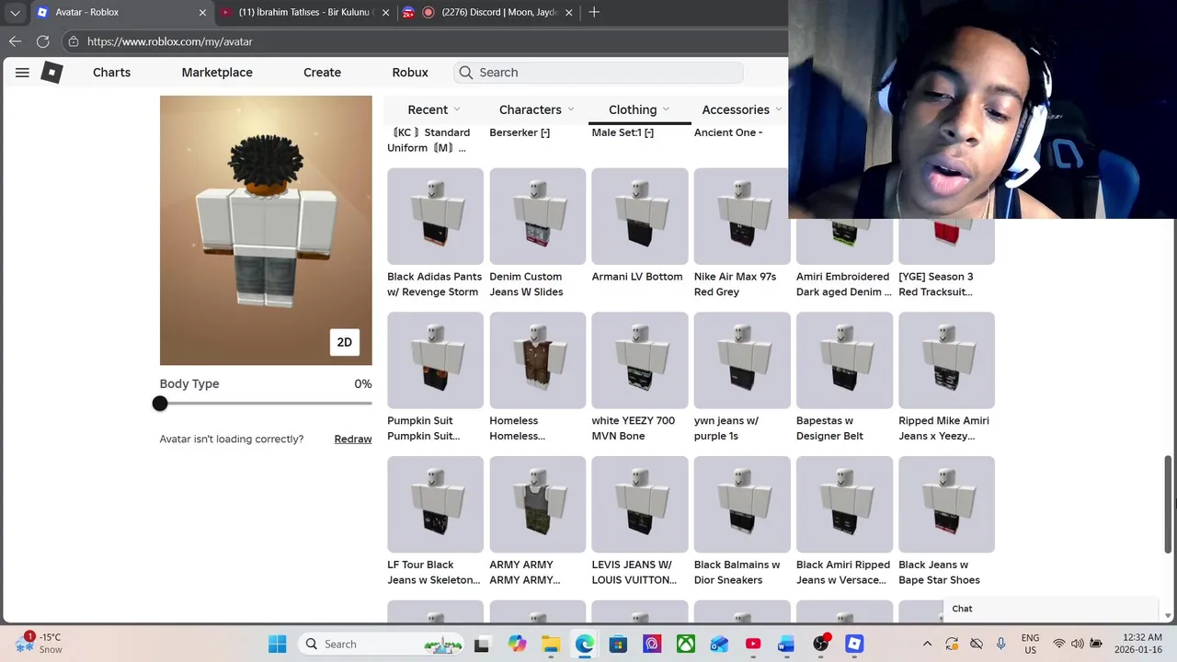Screen dimensions: 1177x662
Task: Open the Roblox Chat panel
Action: [x=1050, y=609]
